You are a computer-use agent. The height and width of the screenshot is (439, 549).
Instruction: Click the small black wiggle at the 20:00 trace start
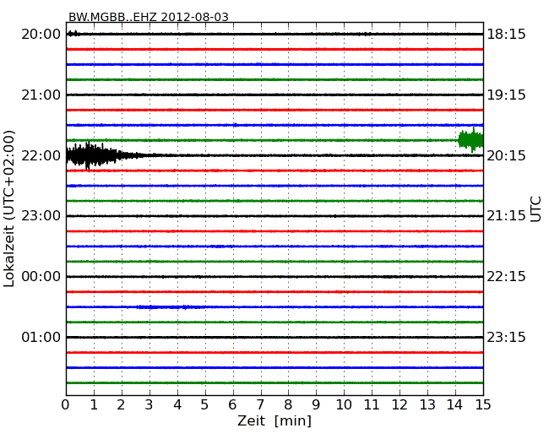[x=73, y=34]
